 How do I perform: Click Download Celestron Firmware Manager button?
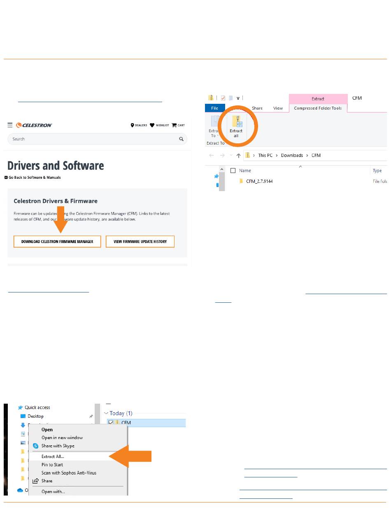pyautogui.click(x=57, y=241)
